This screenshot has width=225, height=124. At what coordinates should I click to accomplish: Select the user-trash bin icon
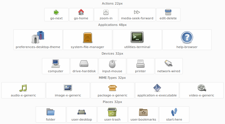tap(112, 112)
